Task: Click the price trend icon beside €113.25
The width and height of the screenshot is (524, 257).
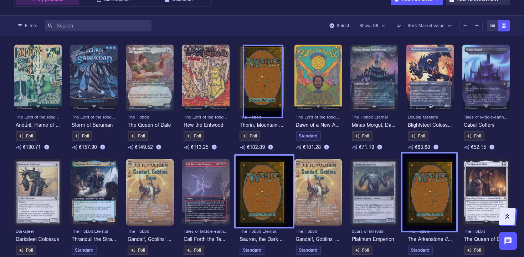Action: point(186,147)
